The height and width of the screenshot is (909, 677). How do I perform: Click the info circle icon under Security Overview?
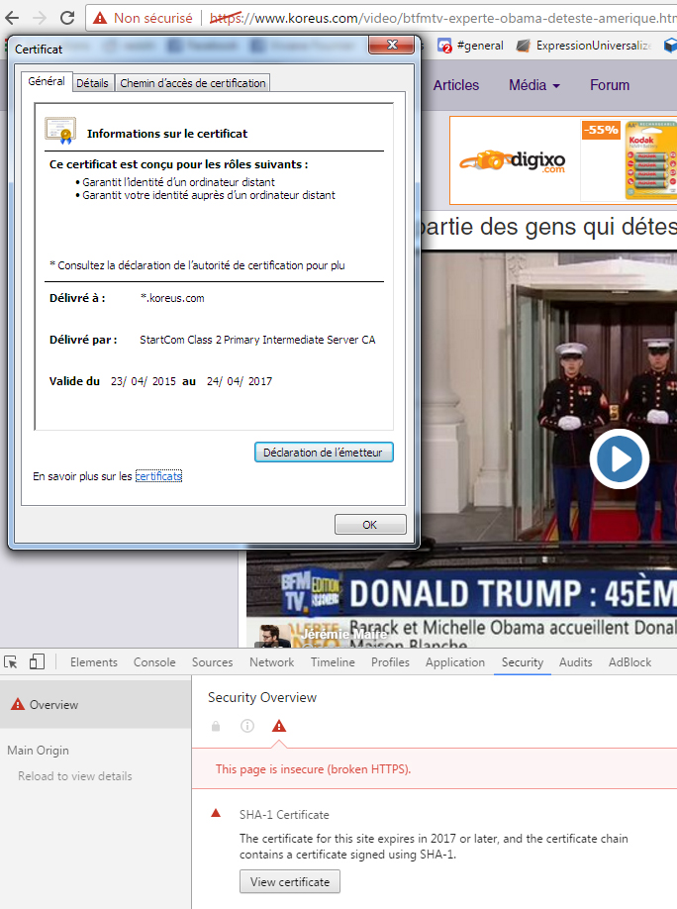247,726
